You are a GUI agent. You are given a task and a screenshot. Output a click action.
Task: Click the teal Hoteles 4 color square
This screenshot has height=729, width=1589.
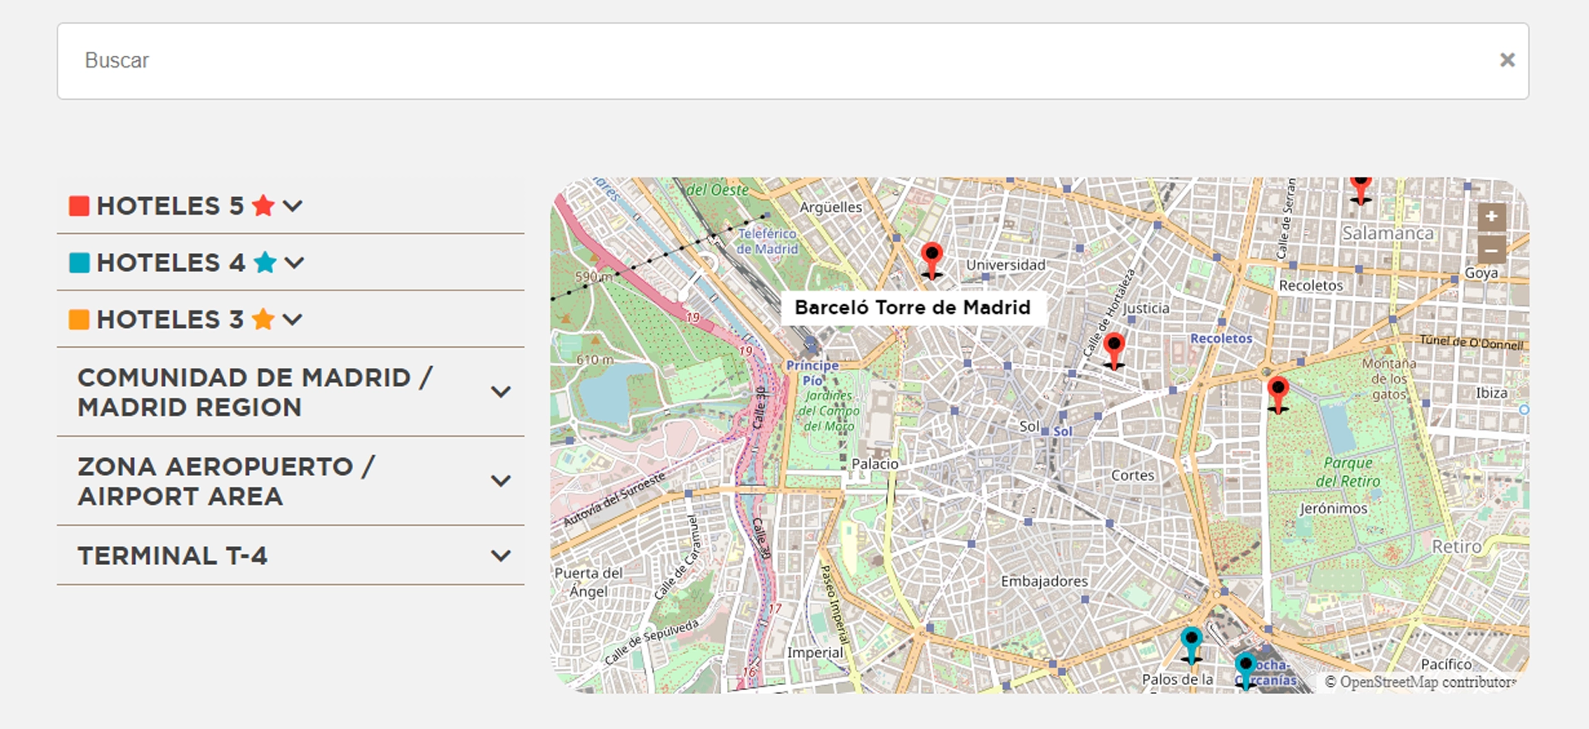79,263
